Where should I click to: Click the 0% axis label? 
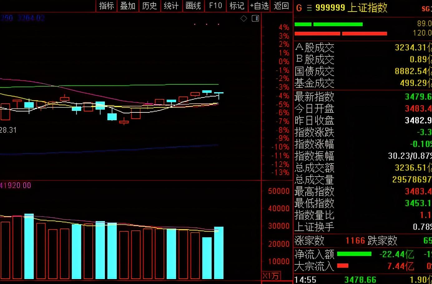click(x=284, y=61)
